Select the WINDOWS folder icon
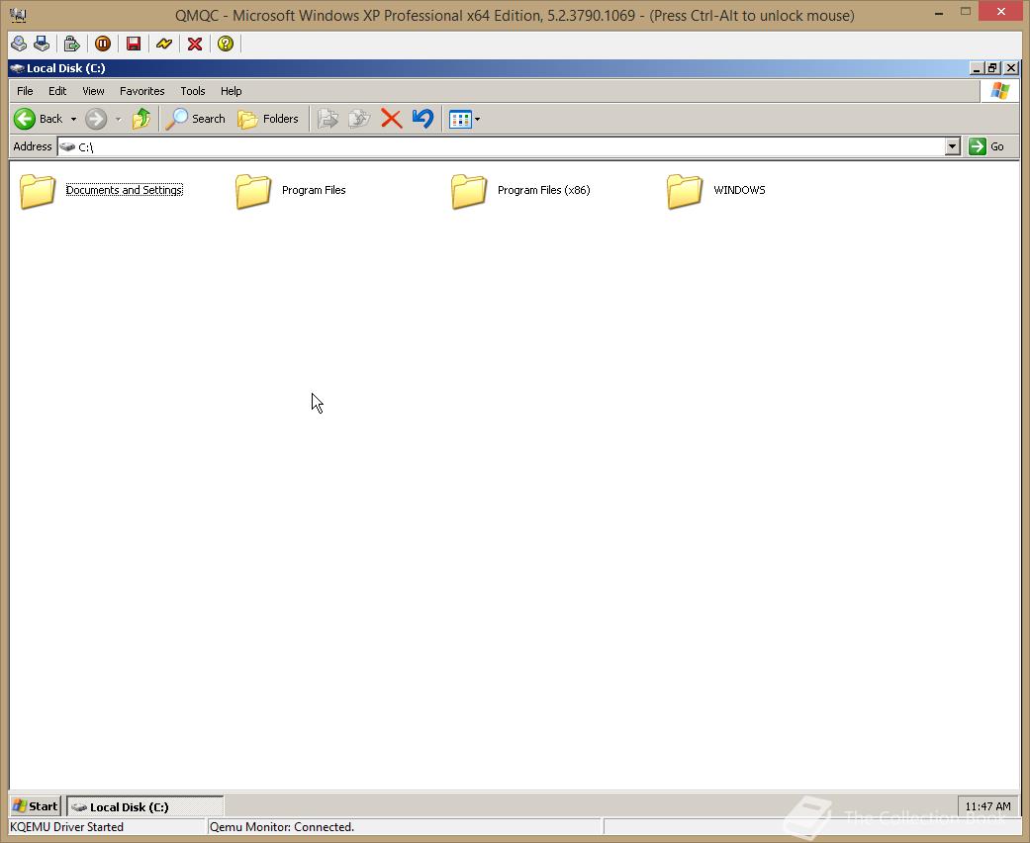 (685, 191)
